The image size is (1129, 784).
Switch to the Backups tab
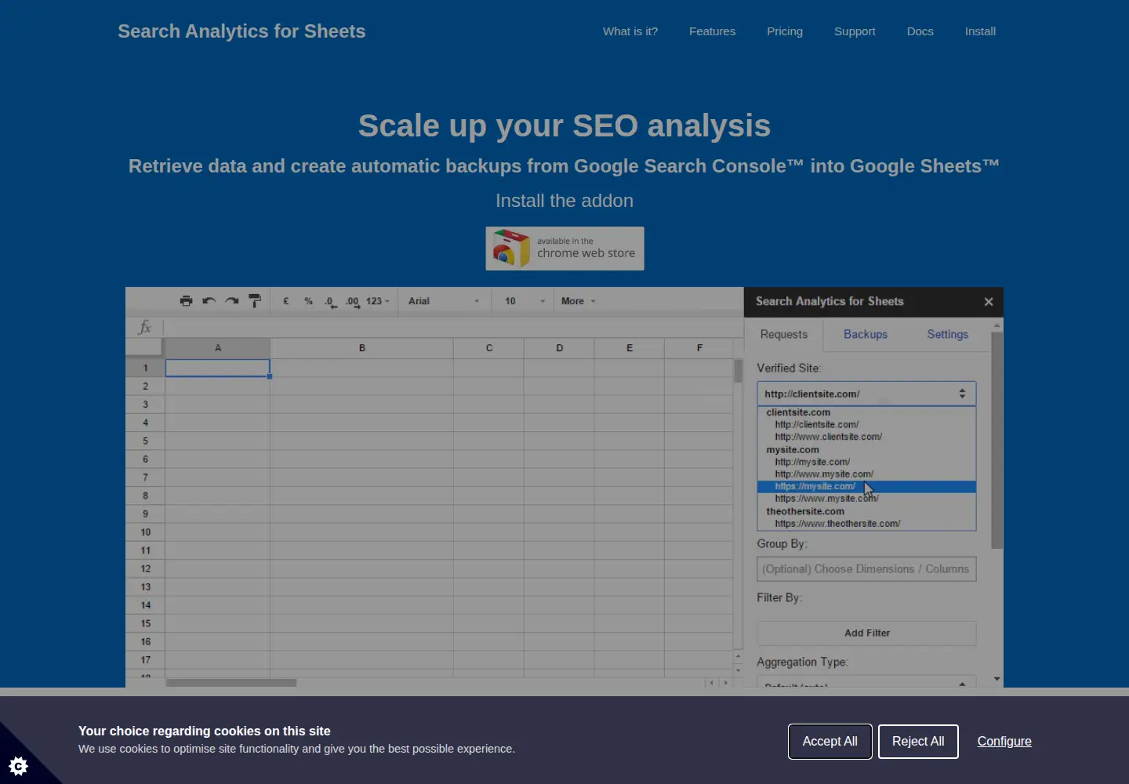(866, 334)
